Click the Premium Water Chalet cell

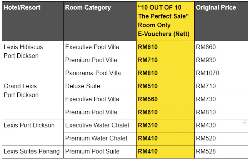[x=100, y=139]
